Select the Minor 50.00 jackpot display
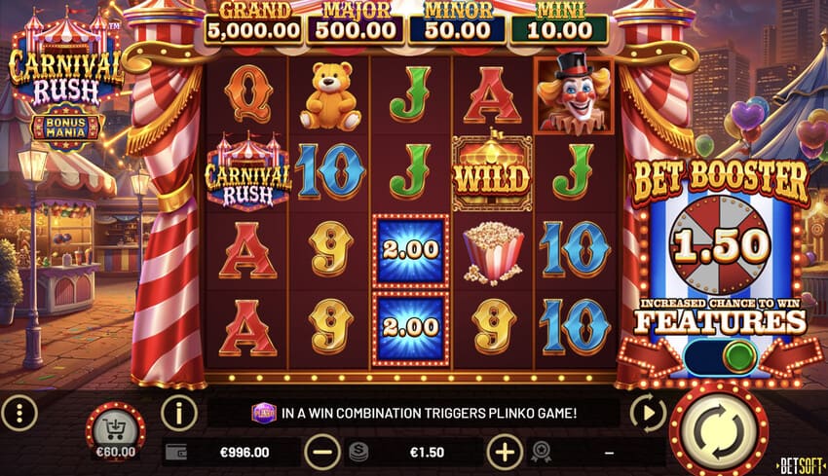Image resolution: width=828 pixels, height=476 pixels. point(457,24)
